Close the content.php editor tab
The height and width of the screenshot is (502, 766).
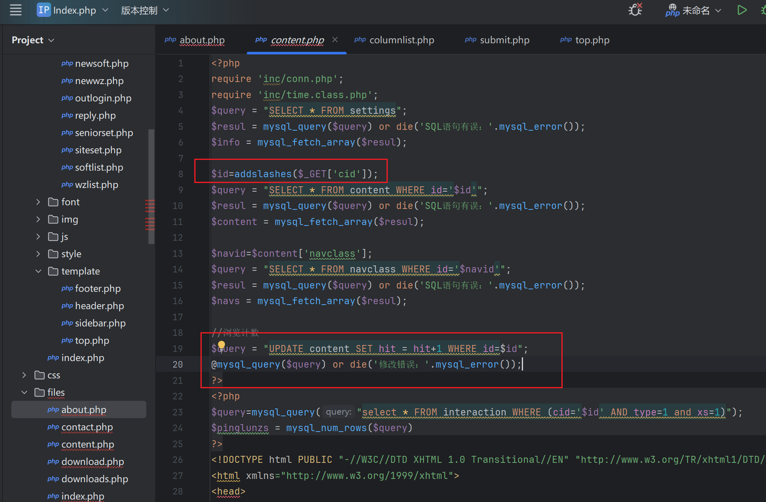(x=335, y=40)
